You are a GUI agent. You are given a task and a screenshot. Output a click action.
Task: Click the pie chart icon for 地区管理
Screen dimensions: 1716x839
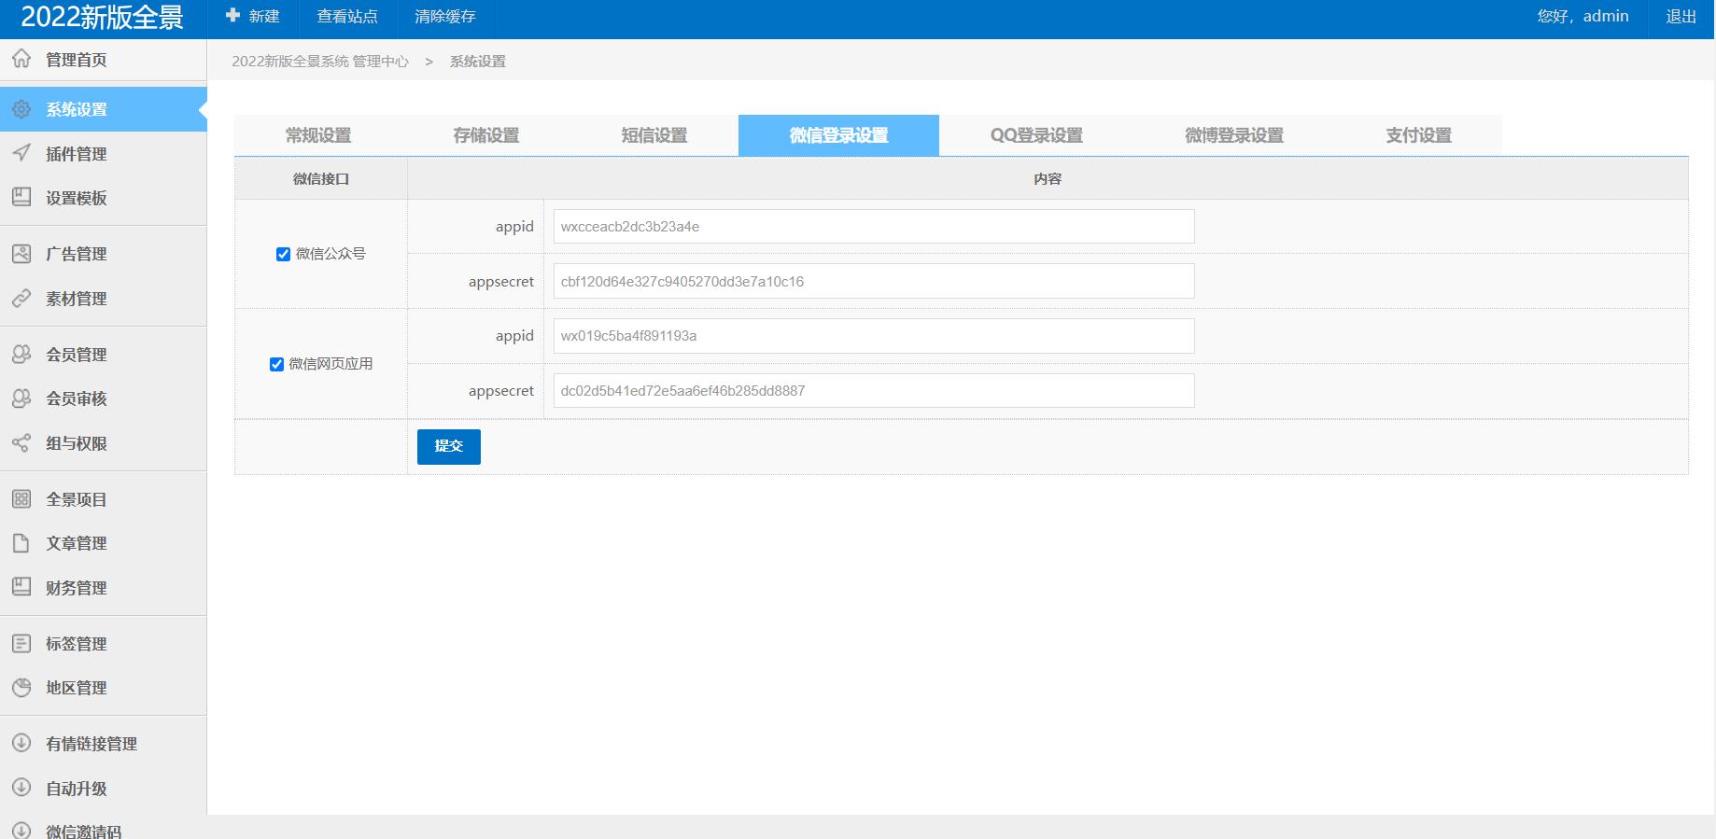pyautogui.click(x=21, y=688)
